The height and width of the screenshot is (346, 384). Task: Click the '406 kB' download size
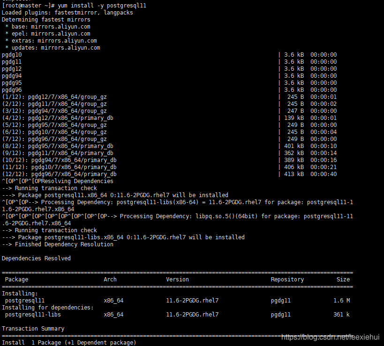point(294,167)
